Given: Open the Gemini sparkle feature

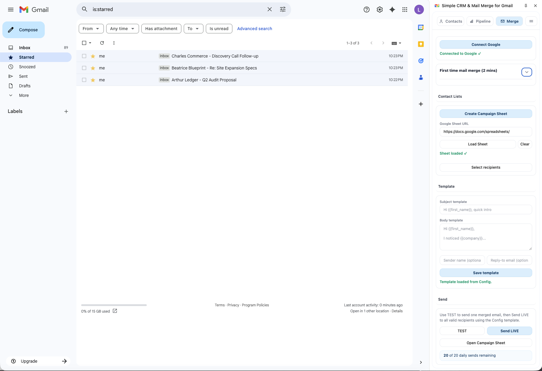Looking at the screenshot, I should click(x=392, y=9).
